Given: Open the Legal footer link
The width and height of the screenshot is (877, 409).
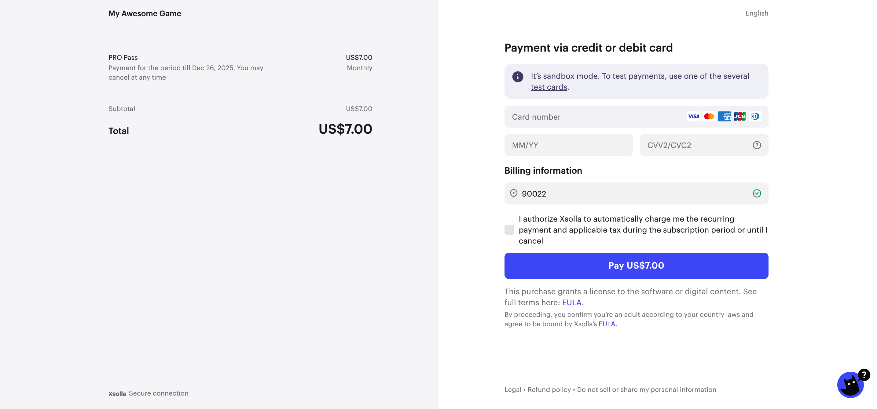Looking at the screenshot, I should (513, 390).
